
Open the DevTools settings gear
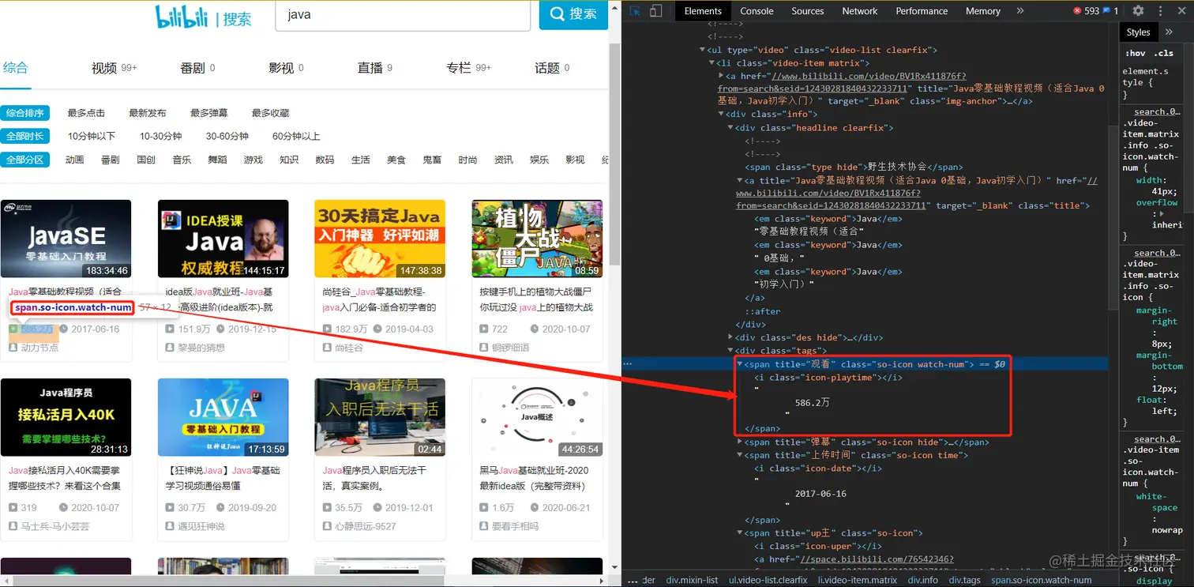pos(1138,11)
